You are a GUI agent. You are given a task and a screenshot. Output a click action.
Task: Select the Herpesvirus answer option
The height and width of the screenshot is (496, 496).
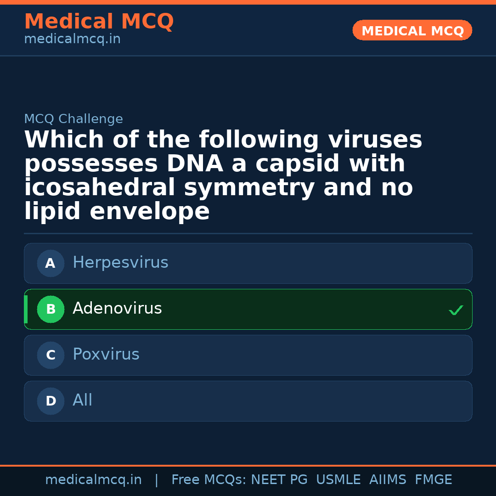point(248,263)
